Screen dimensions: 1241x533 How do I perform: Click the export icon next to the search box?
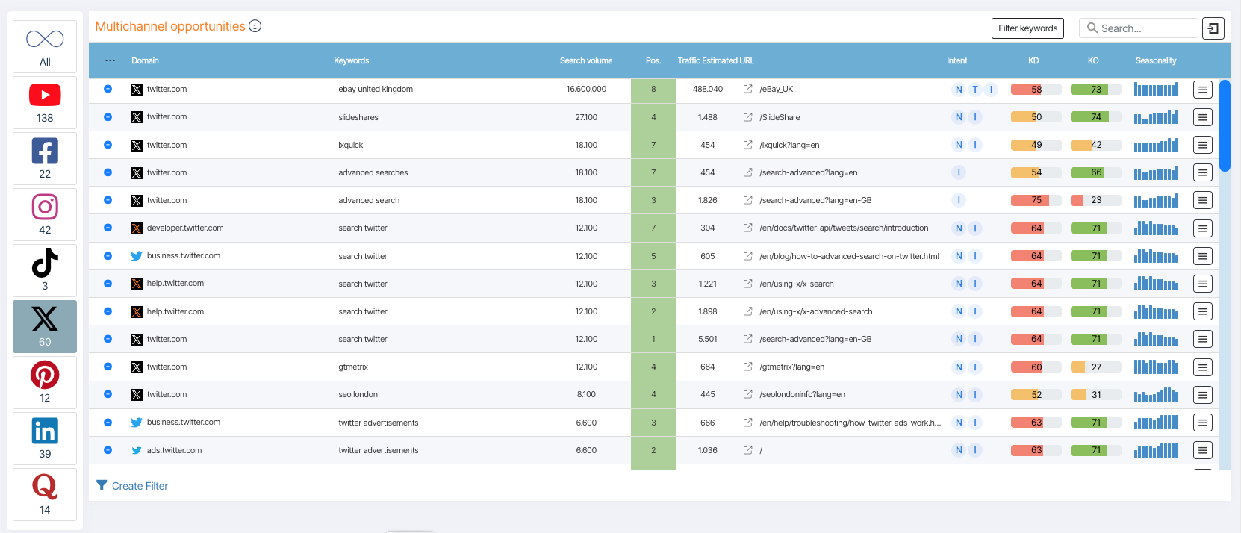pos(1213,28)
